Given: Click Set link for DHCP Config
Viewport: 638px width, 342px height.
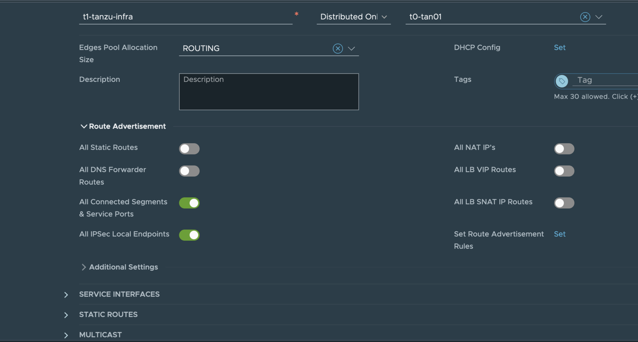Looking at the screenshot, I should (x=559, y=47).
